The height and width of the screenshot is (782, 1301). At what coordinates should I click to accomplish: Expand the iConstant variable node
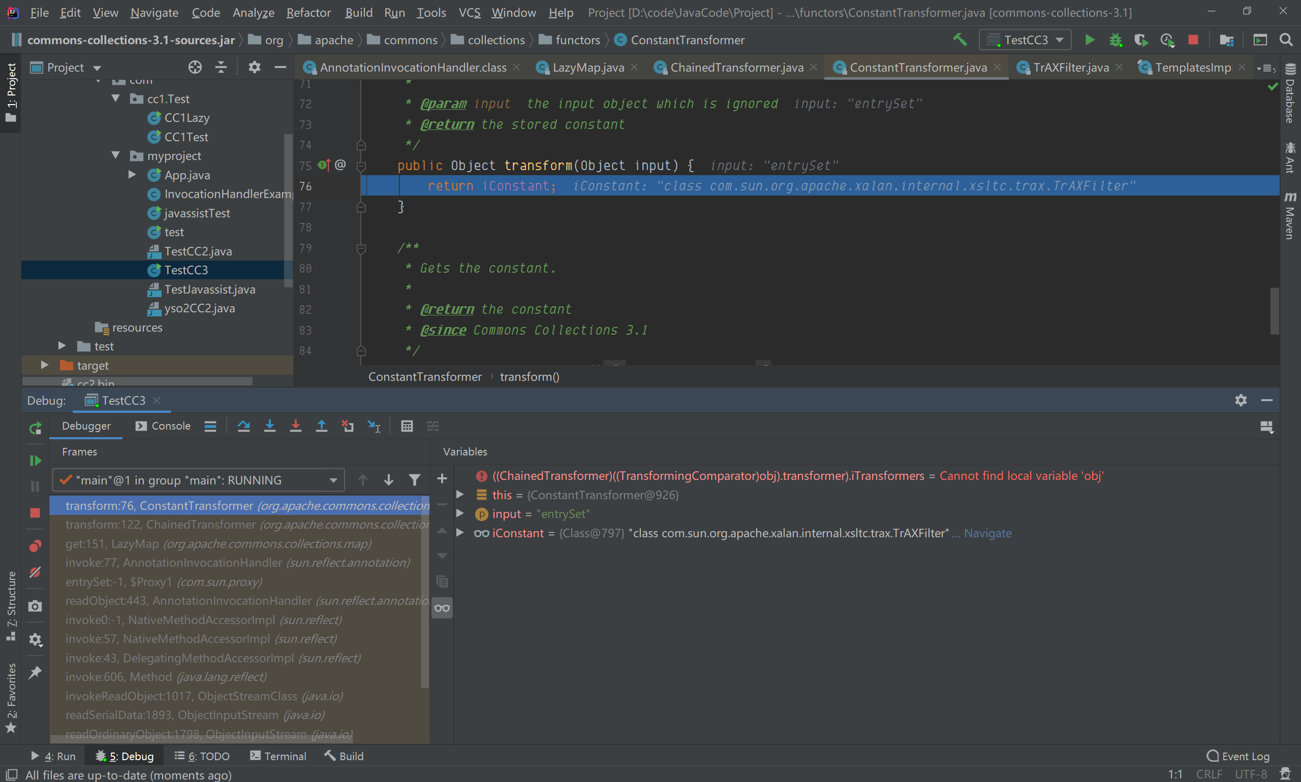[x=460, y=533]
